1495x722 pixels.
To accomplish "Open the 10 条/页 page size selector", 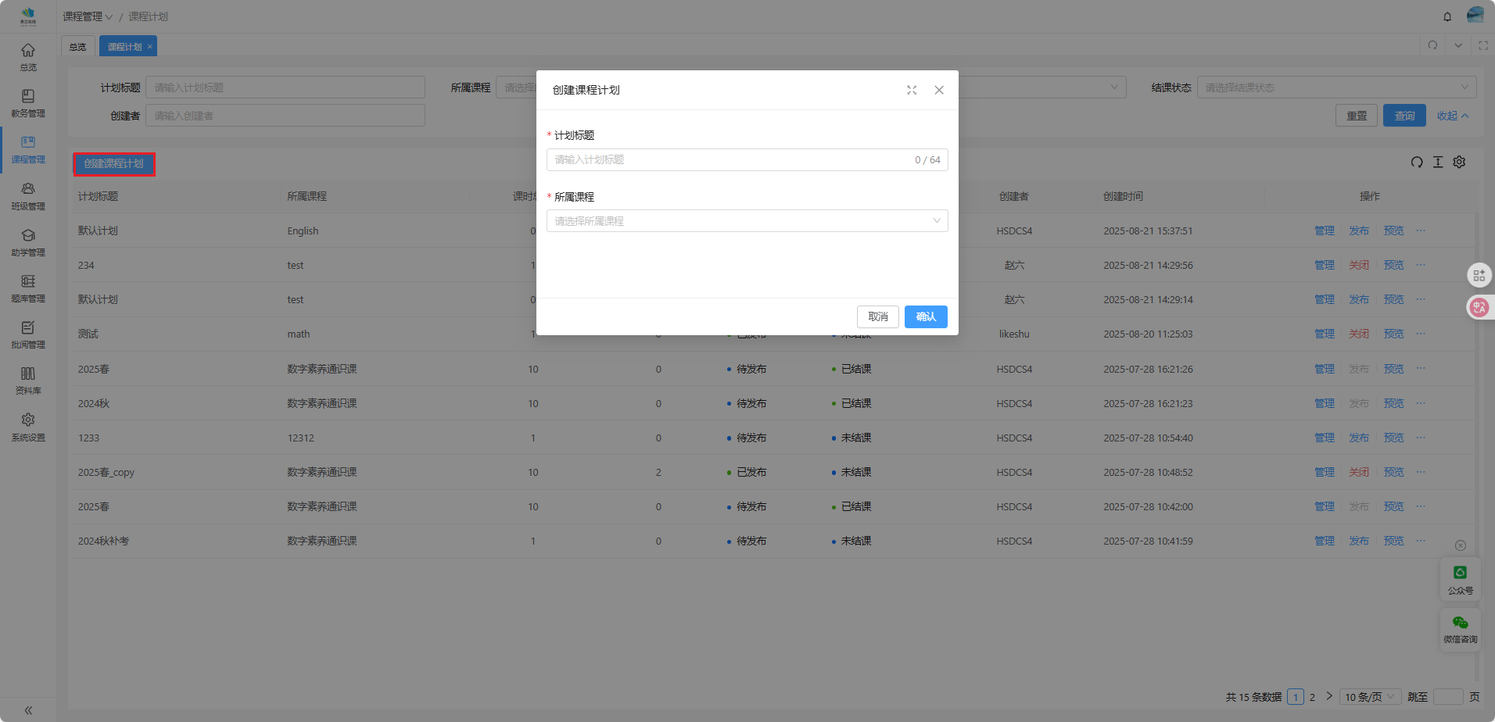I will pyautogui.click(x=1370, y=697).
